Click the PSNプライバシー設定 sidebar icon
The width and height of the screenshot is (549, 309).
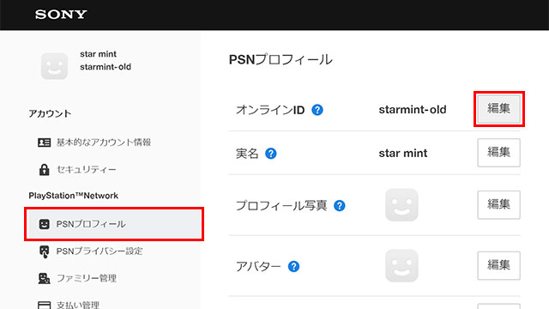[x=44, y=251]
